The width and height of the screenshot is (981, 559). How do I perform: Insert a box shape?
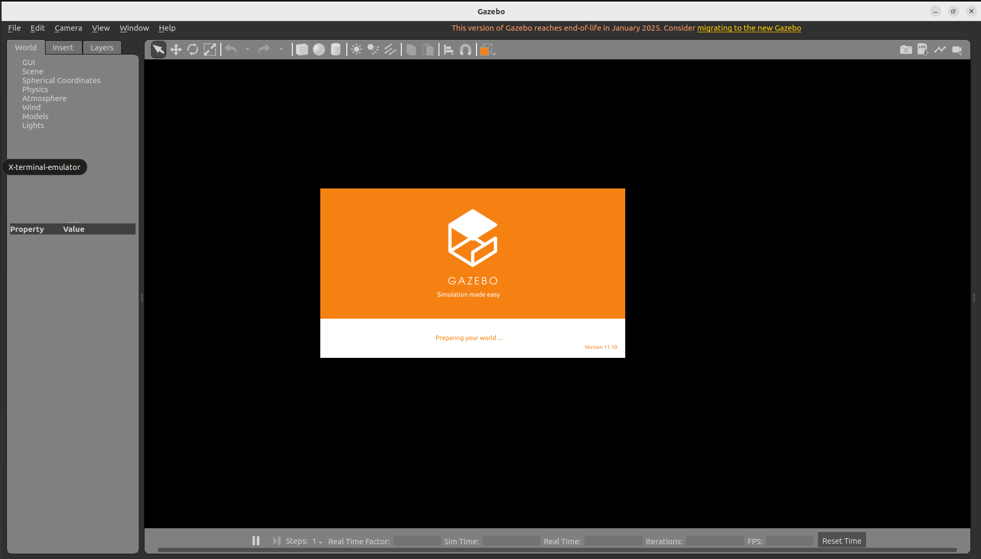tap(302, 50)
